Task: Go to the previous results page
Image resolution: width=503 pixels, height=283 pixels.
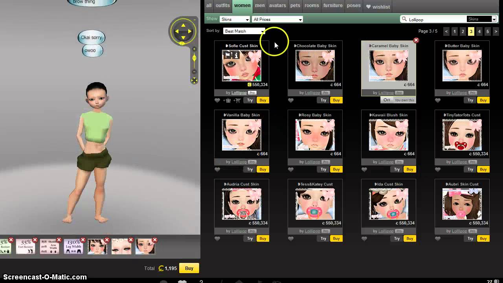Action: pyautogui.click(x=446, y=31)
